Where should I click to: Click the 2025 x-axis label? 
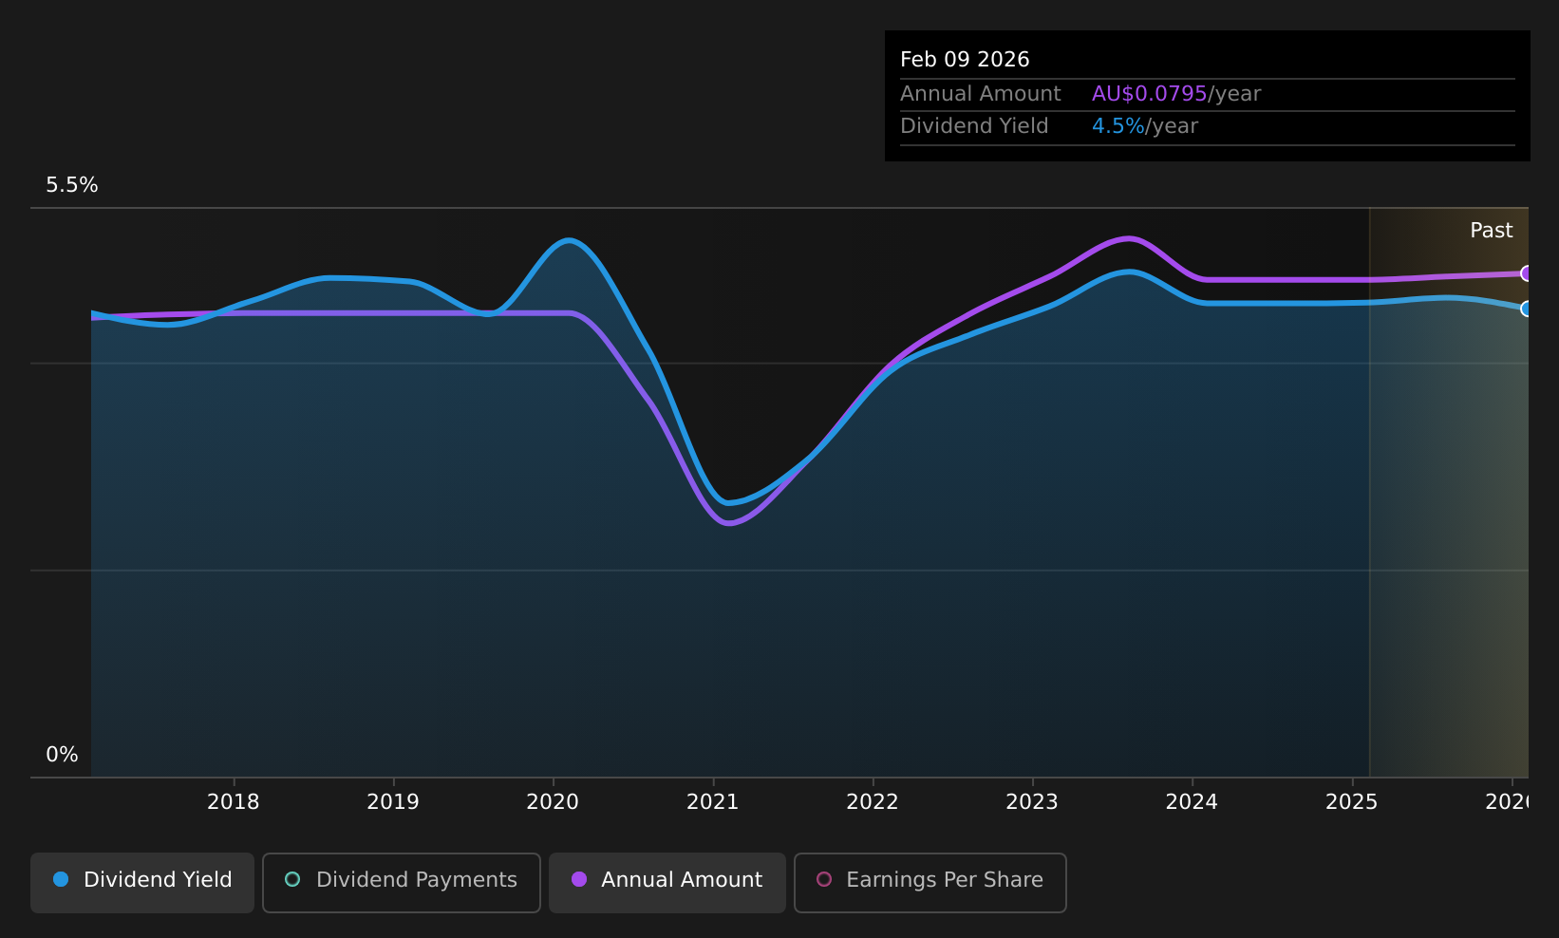click(1352, 802)
